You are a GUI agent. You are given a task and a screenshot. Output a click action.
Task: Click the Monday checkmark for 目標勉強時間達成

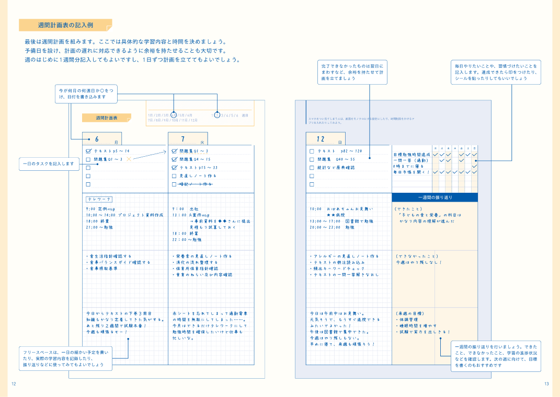[436, 154]
